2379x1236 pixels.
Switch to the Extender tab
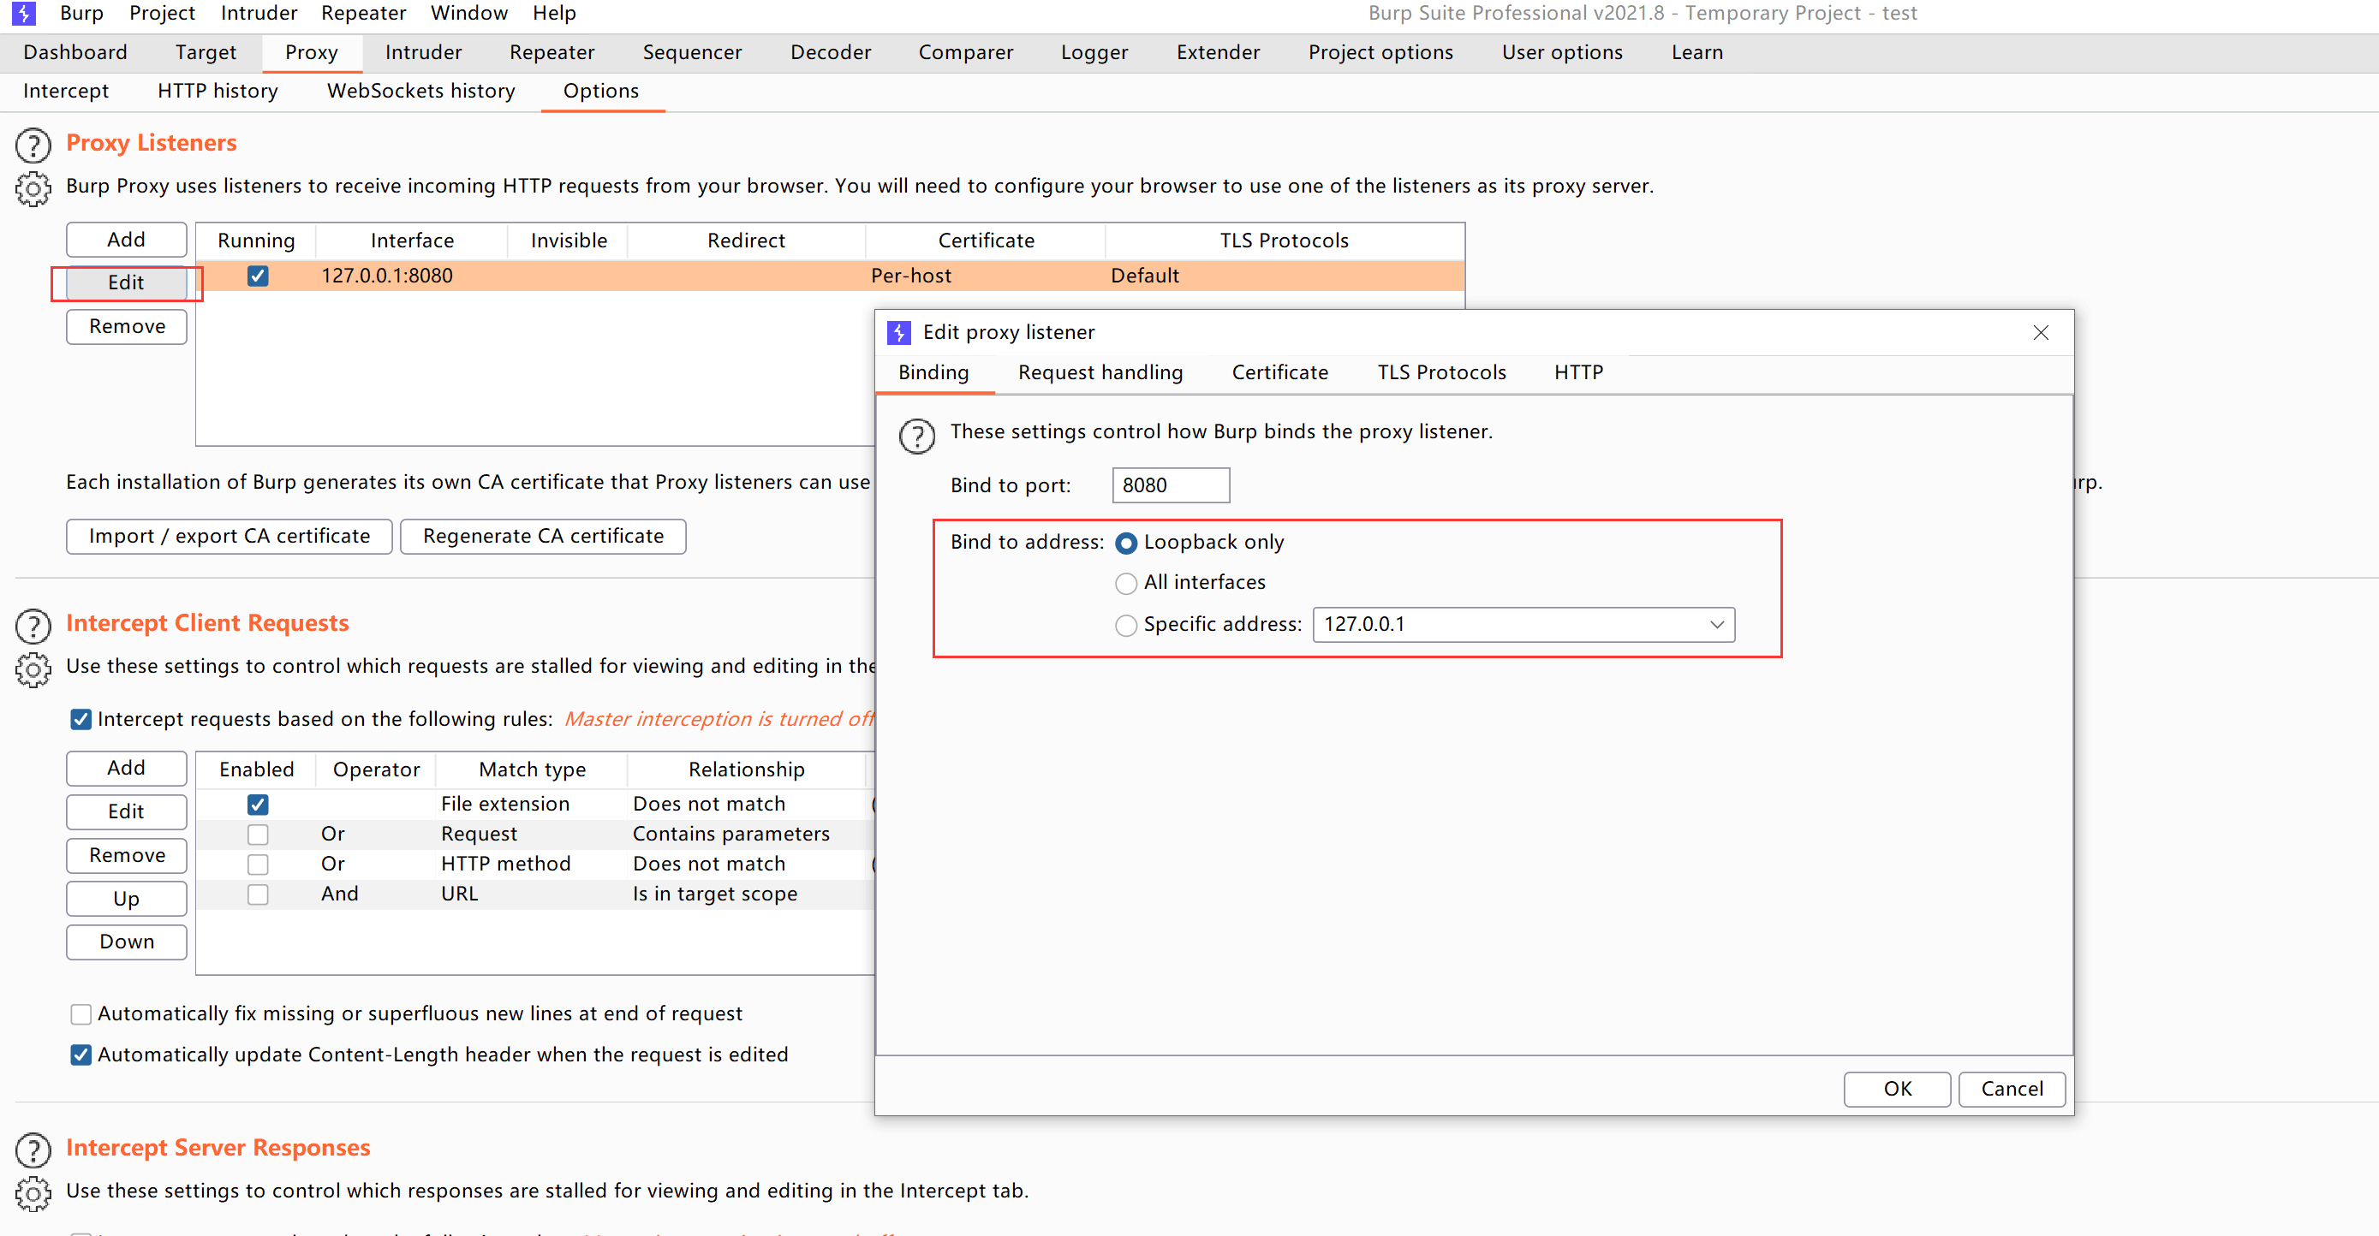(x=1218, y=52)
